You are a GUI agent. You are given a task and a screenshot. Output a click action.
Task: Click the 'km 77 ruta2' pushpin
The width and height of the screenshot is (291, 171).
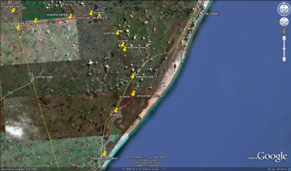tap(18, 27)
